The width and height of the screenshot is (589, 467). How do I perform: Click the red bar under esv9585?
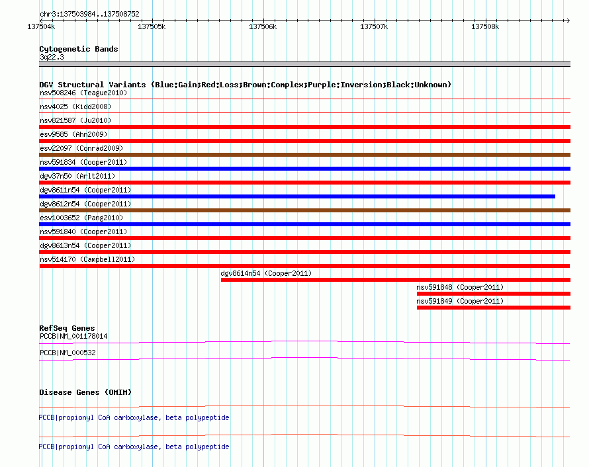coord(304,141)
